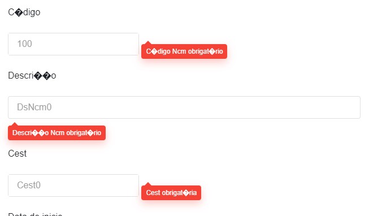Viewport: 369px width, 216px height.
Task: Activate the Cest input box
Action: pos(73,185)
